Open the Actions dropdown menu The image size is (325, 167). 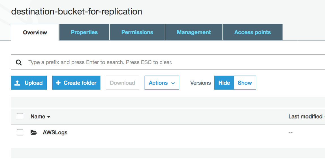[162, 83]
